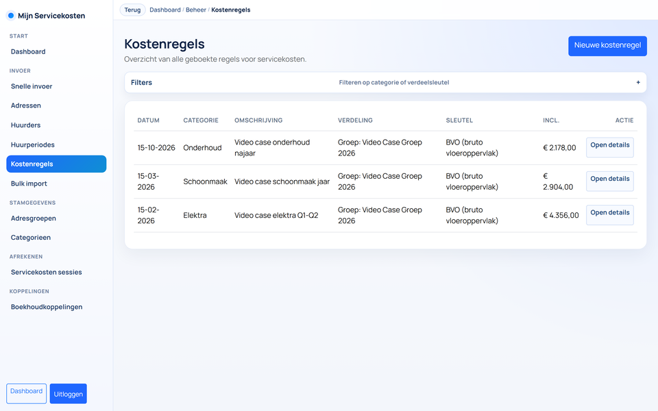The width and height of the screenshot is (658, 411).
Task: Expand the Filters panel with the plus
Action: (637, 82)
